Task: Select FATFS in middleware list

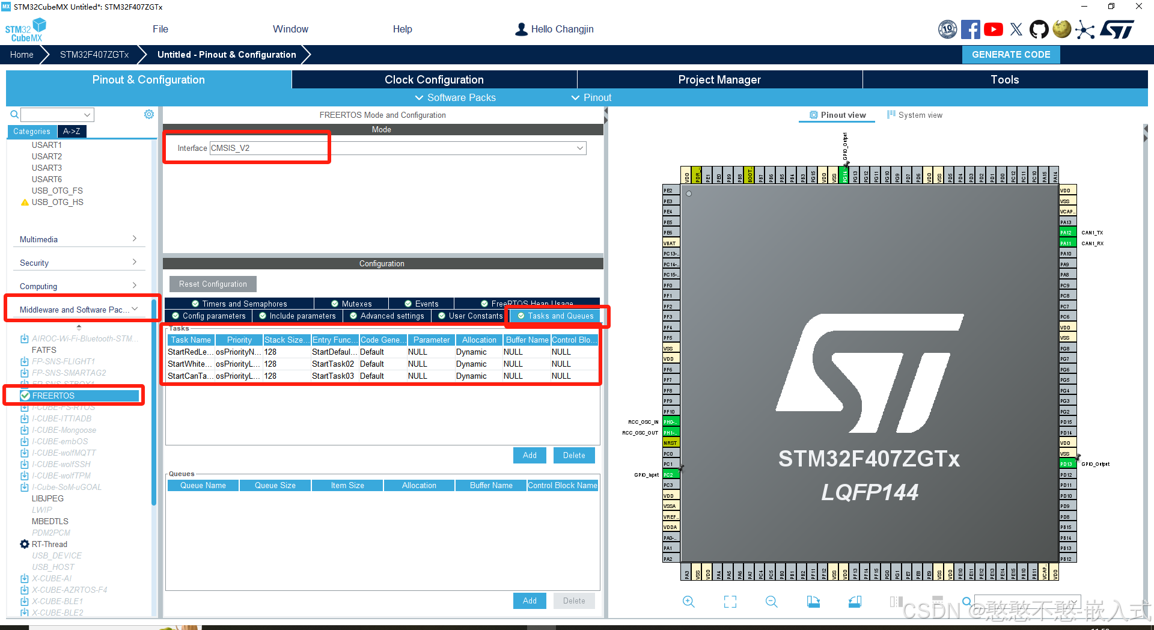Action: coord(44,350)
